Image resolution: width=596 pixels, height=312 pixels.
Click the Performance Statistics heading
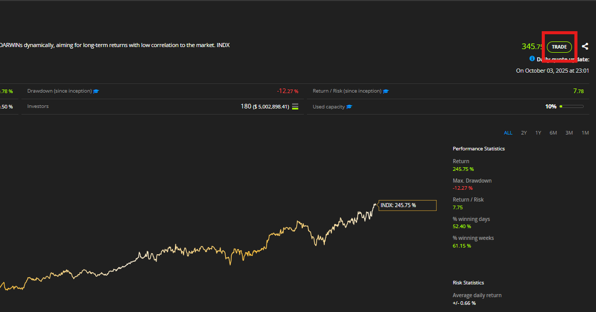click(x=478, y=149)
